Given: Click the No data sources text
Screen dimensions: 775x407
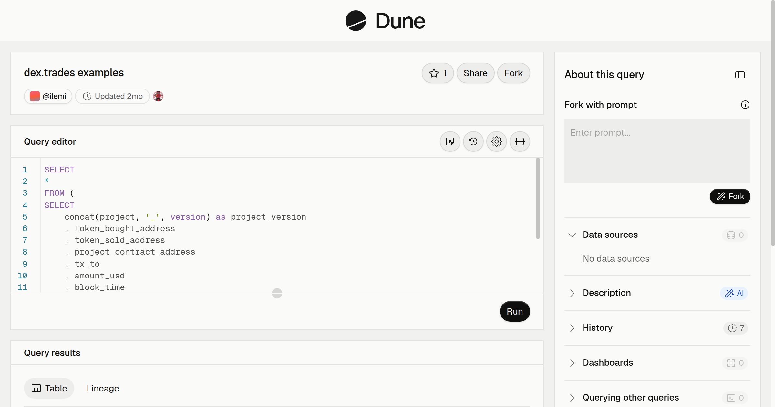Looking at the screenshot, I should (x=616, y=259).
